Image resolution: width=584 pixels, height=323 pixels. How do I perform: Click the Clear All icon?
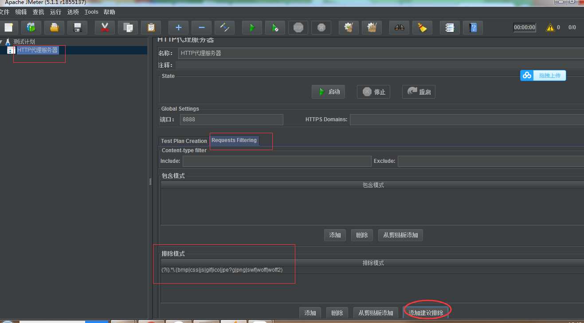pyautogui.click(x=372, y=27)
